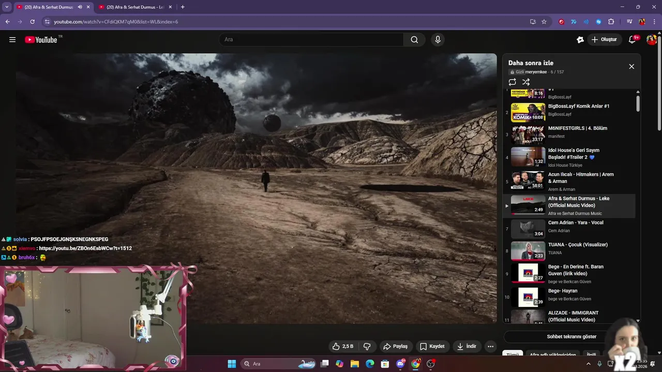Click the Ara search field
This screenshot has width=662, height=372.
pyautogui.click(x=311, y=40)
